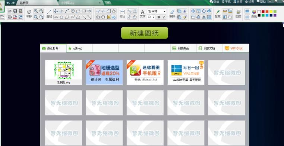284x146 pixels.
Task: Switch to the 最近打开 tab
Action: click(x=53, y=48)
